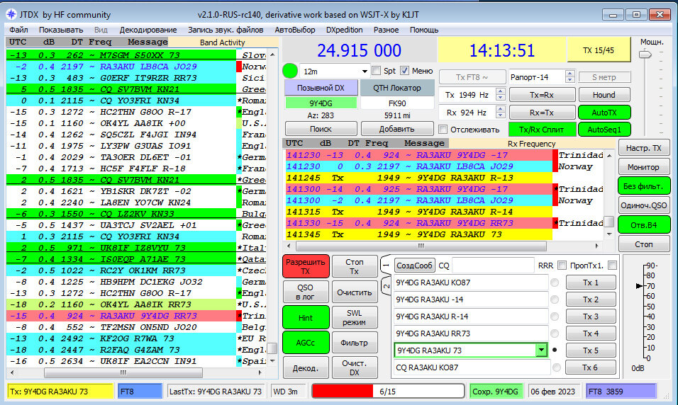
Task: Click the СоздСооб button
Action: 414,266
